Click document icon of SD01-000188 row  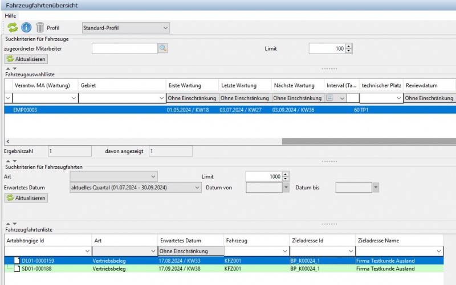[x=17, y=269]
